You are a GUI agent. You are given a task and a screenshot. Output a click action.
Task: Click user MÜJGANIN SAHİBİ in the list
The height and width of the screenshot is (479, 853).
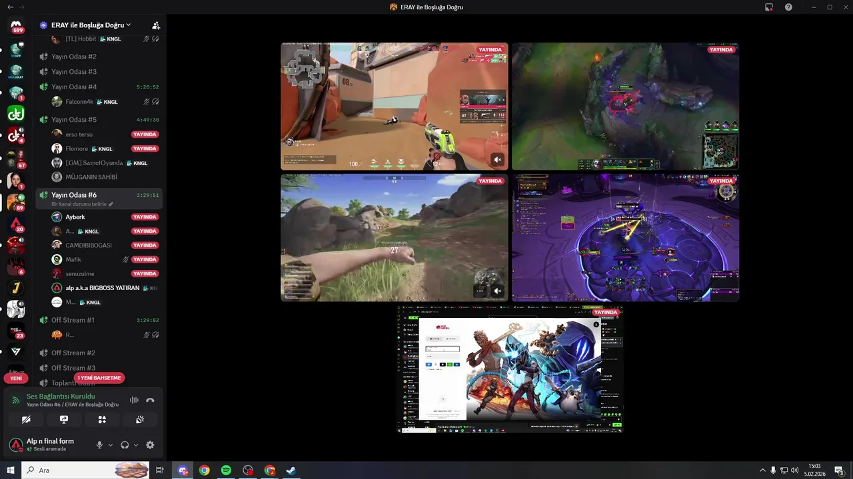pyautogui.click(x=105, y=177)
